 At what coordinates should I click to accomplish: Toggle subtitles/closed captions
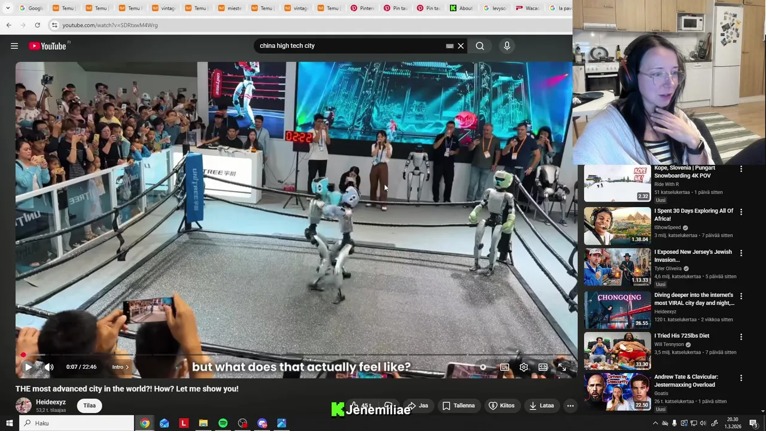pos(504,367)
